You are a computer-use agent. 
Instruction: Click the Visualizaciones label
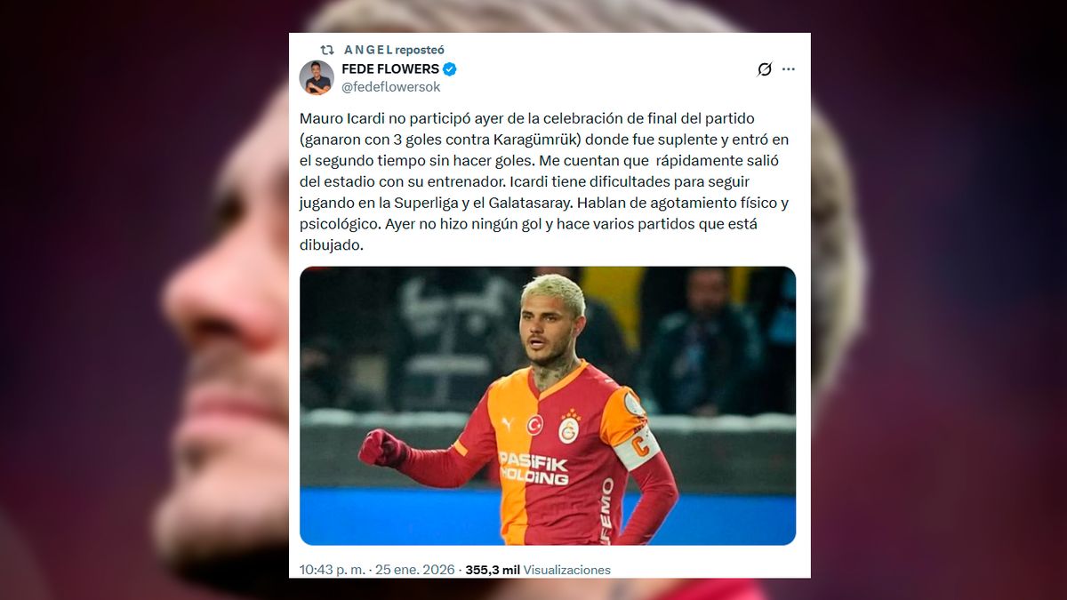coord(567,570)
